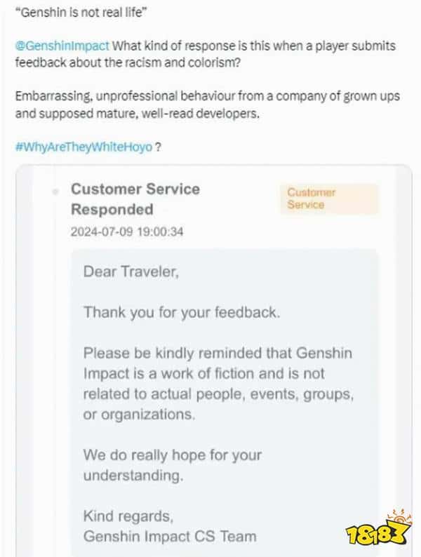Click the "Customer Service Responded" heading

pyautogui.click(x=135, y=199)
